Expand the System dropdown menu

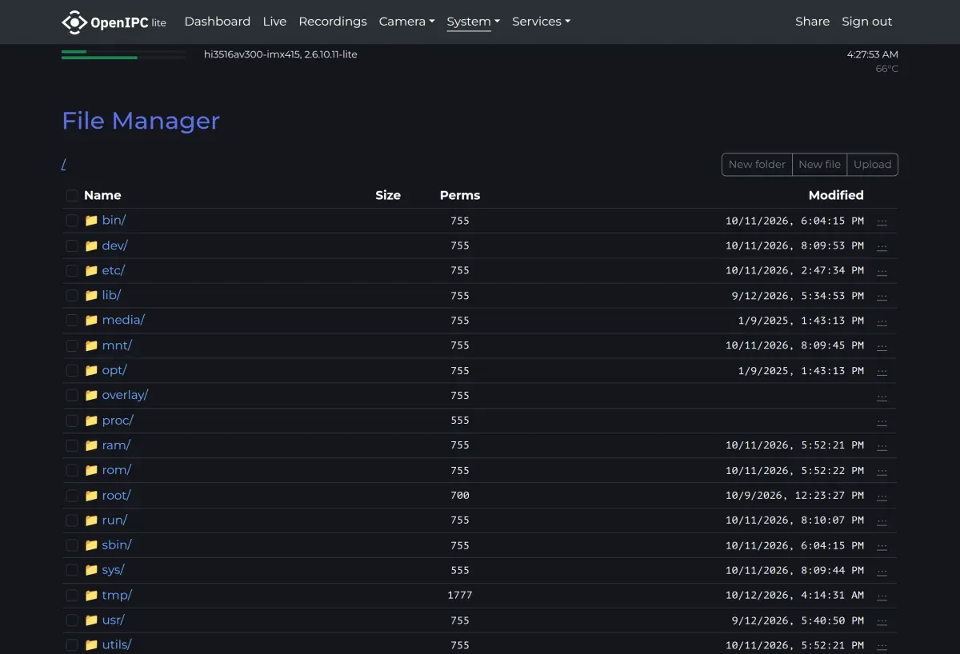tap(473, 22)
